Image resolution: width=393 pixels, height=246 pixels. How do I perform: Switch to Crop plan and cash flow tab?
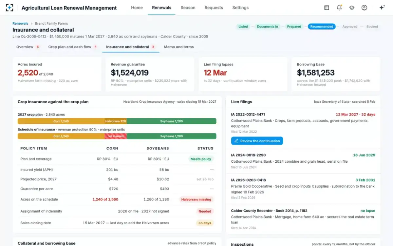click(73, 47)
